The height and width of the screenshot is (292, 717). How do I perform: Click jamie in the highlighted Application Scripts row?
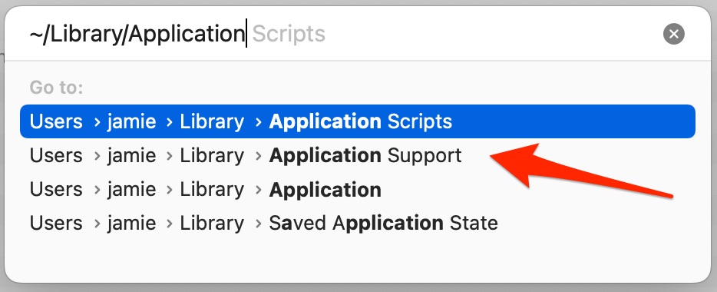click(x=132, y=121)
